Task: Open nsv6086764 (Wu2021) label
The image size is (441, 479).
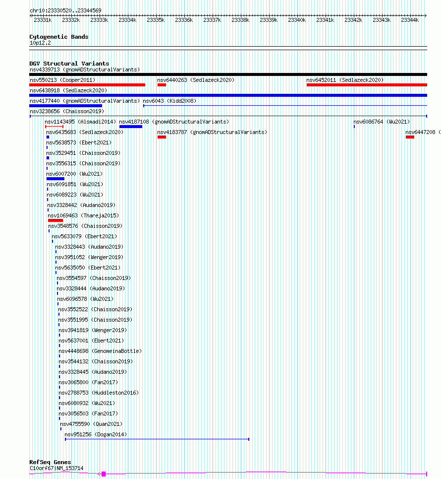Action: coord(382,122)
